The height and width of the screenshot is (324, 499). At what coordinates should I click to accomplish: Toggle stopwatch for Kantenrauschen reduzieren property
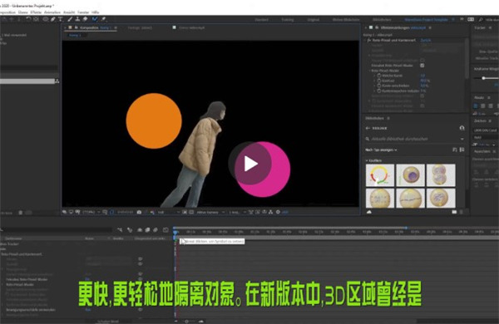click(379, 91)
